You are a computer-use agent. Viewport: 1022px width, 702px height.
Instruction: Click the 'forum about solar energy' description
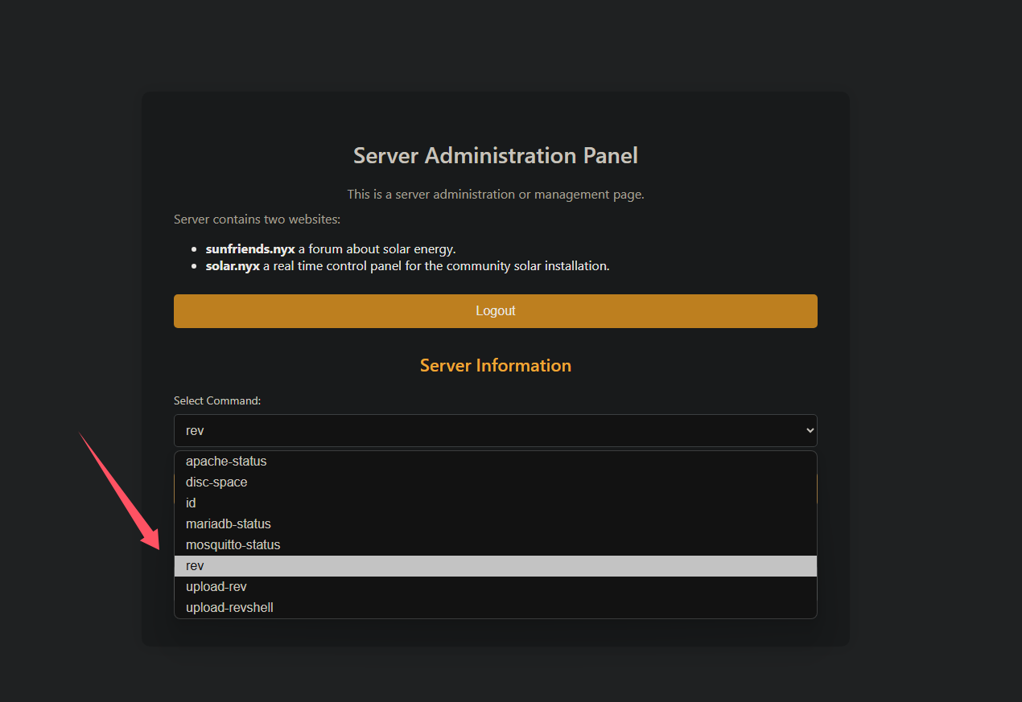click(x=377, y=249)
